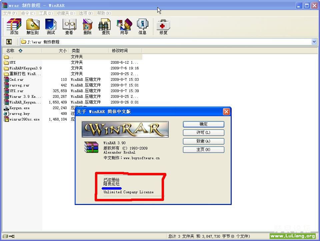The image size is (320, 241).
Task: Click the 删除 (Delete) toolbar icon
Action: (87, 27)
